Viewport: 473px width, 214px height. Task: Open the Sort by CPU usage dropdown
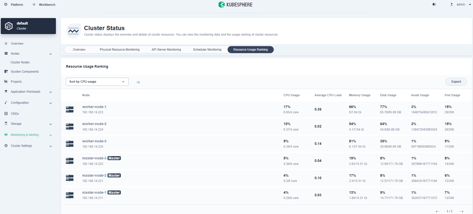pyautogui.click(x=97, y=82)
